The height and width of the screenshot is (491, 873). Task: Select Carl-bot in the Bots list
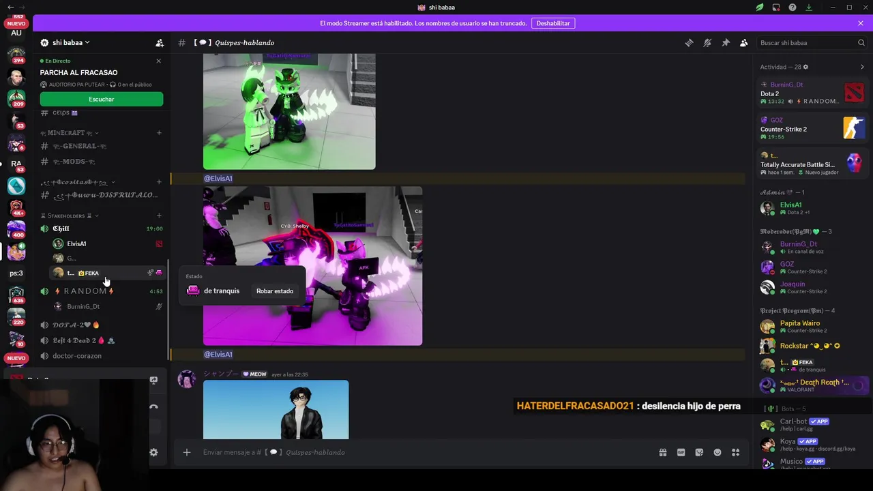point(812,424)
